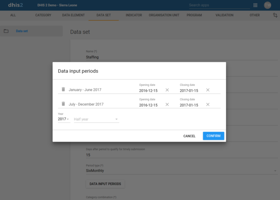Cancel the data input periods dialog
Screen dimensions: 280x200
pyautogui.click(x=189, y=136)
